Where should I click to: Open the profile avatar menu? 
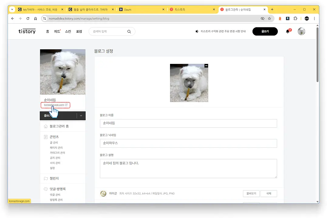(301, 31)
